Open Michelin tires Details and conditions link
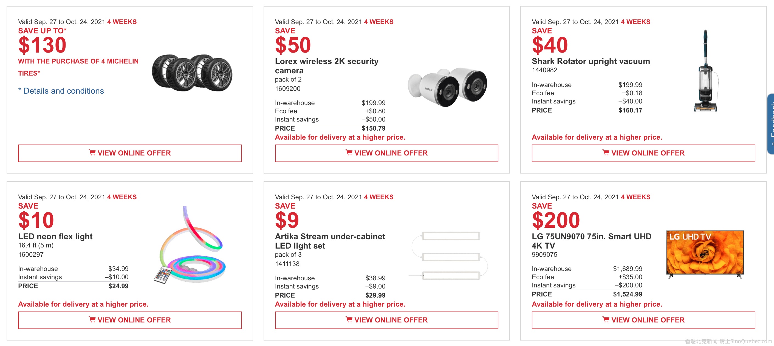The height and width of the screenshot is (346, 774). point(63,91)
